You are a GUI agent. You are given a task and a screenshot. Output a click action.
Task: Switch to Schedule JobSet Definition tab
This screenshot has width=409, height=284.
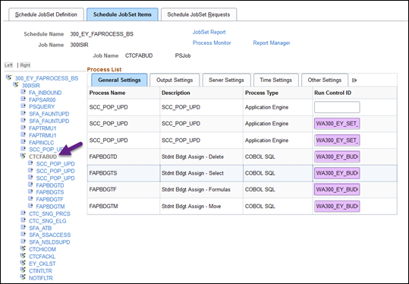[46, 14]
